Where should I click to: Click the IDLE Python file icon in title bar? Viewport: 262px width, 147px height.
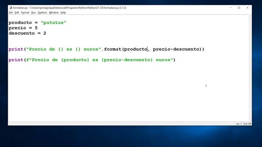(x=11, y=8)
